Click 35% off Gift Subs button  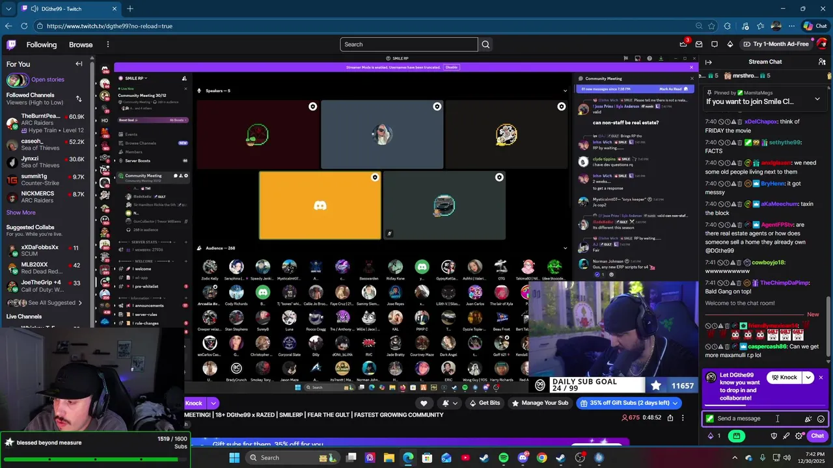(x=629, y=403)
